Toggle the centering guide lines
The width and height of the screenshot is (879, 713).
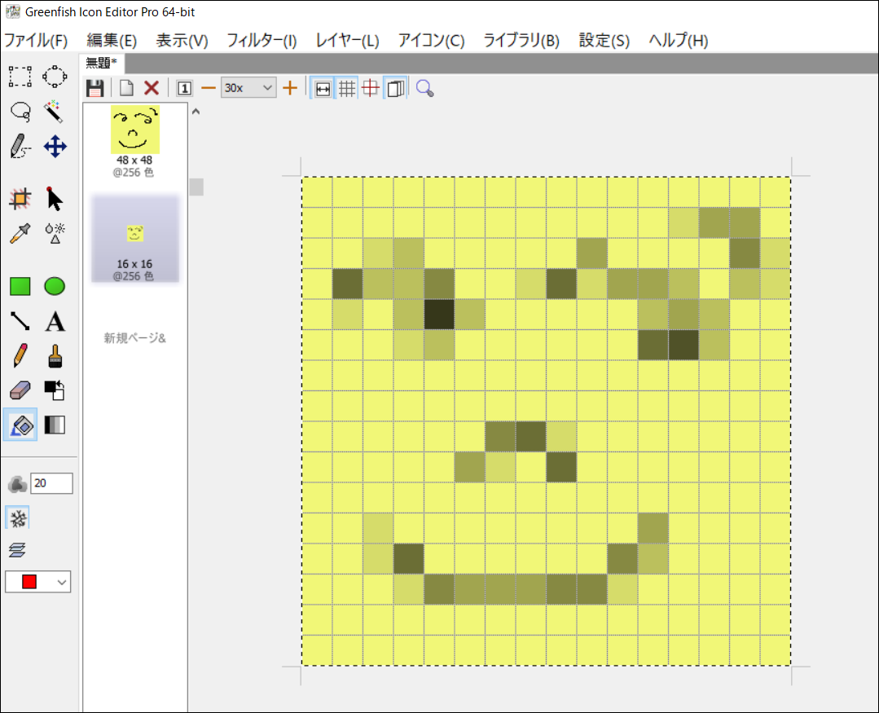tap(370, 88)
